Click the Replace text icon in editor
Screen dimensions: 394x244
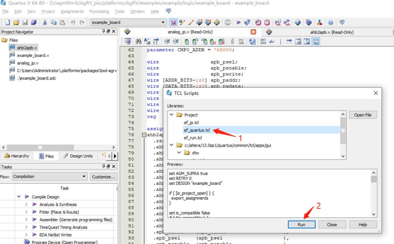tap(147, 41)
